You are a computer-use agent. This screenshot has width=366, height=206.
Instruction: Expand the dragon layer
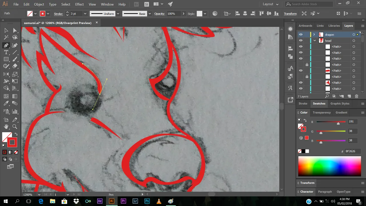point(314,35)
